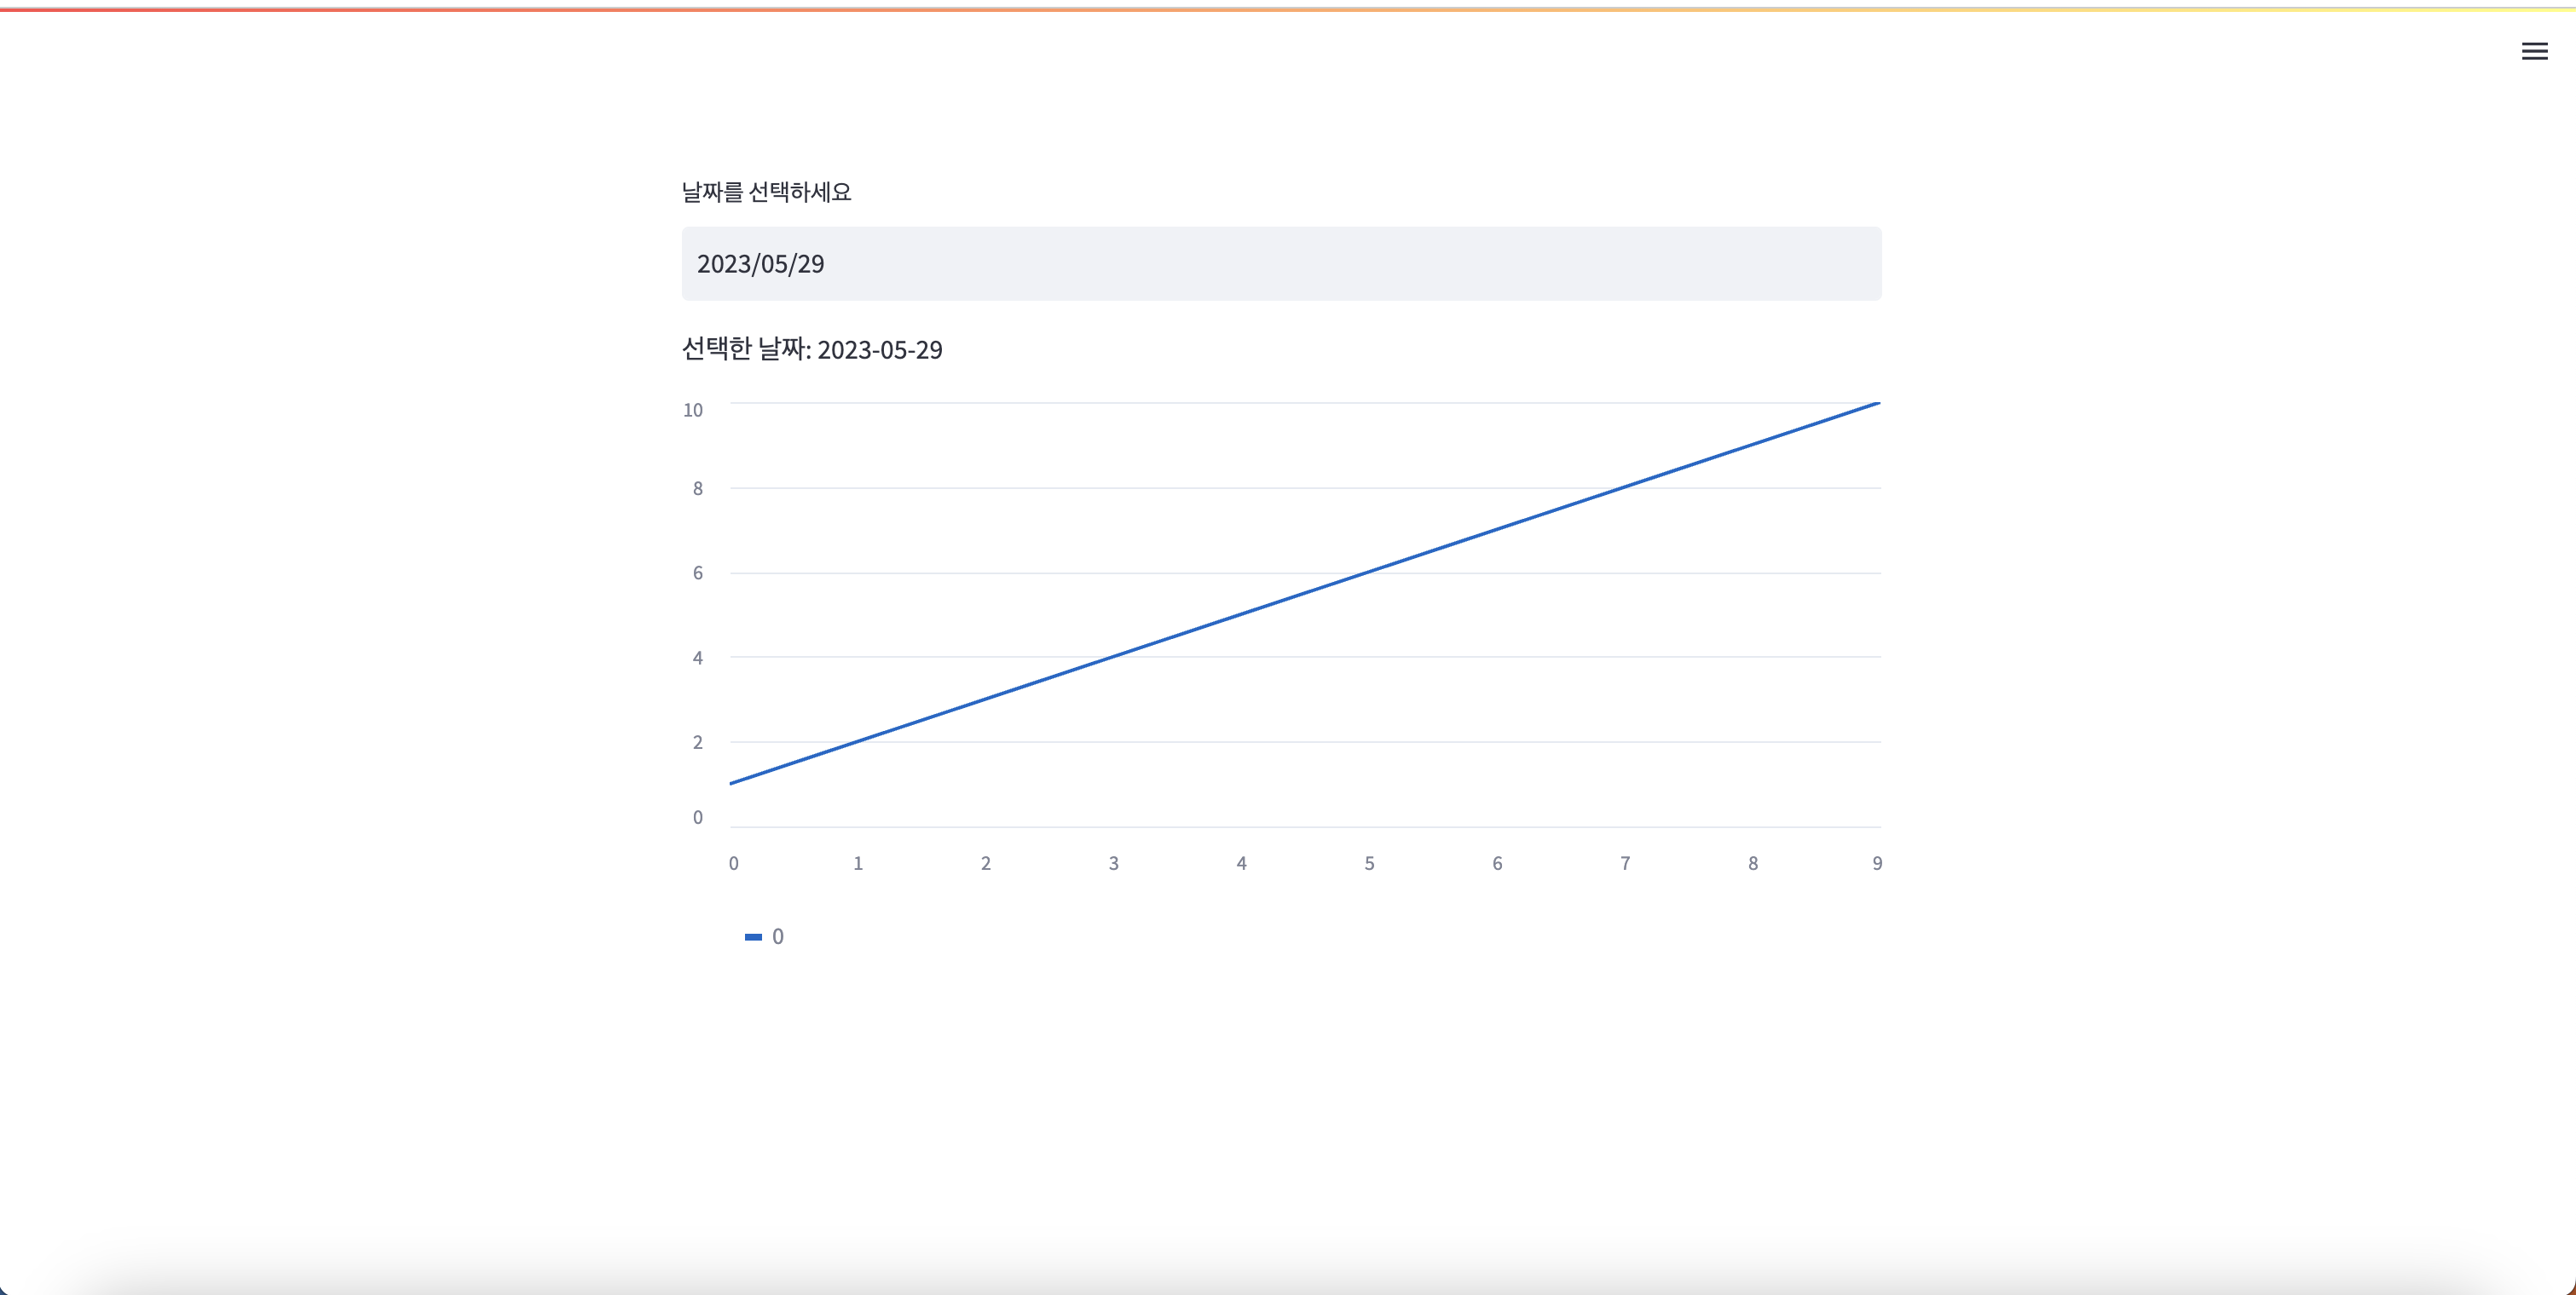Click the 2023/05/29 date input field

[x=1281, y=264]
